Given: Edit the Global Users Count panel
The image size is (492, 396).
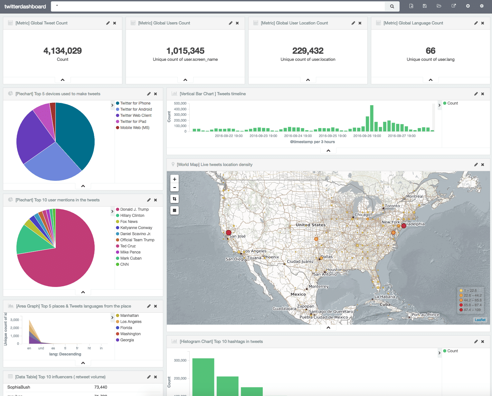Looking at the screenshot, I should coord(231,23).
